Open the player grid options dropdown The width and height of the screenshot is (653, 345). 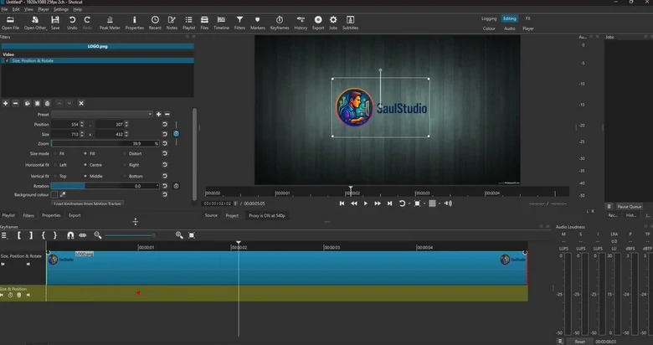point(440,203)
